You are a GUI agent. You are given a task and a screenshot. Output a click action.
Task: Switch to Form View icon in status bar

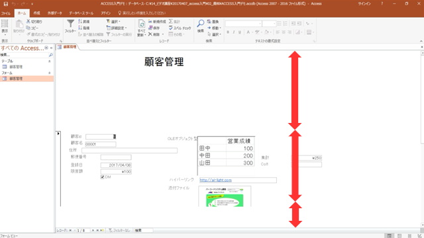tap(390, 236)
